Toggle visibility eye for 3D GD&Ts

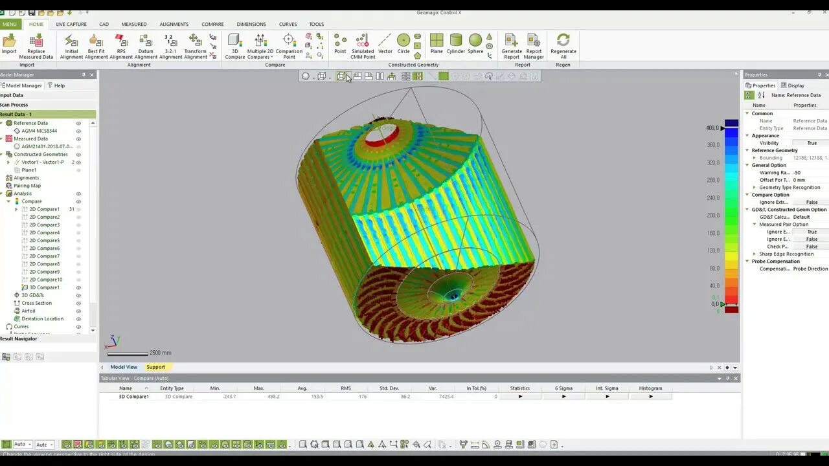(78, 295)
